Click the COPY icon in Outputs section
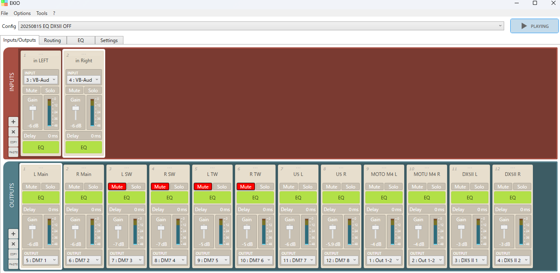 [13, 254]
